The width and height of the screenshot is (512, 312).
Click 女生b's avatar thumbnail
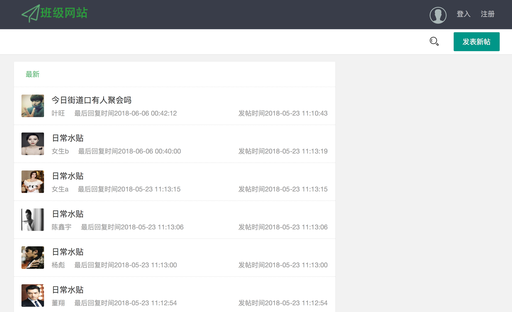pos(33,144)
